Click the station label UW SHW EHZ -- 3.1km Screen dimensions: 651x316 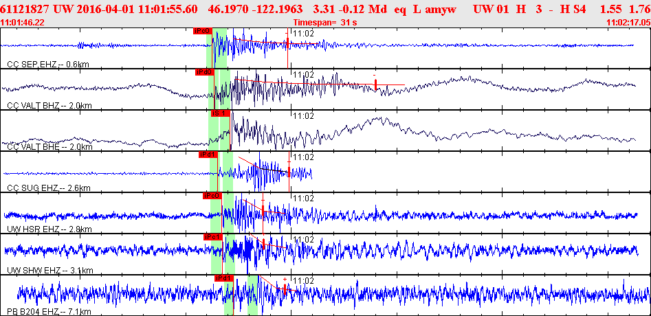coord(49,271)
